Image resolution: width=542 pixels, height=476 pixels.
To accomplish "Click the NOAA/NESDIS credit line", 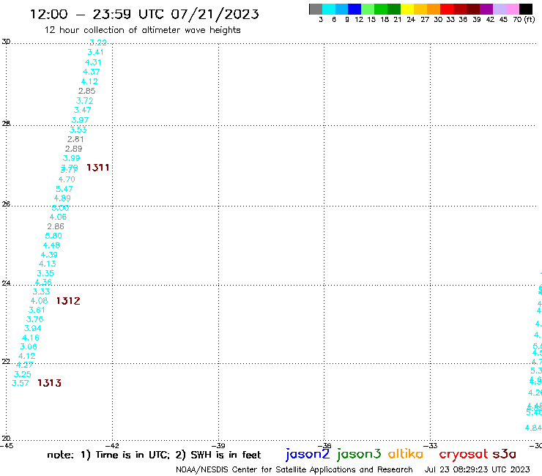I will pos(294,470).
